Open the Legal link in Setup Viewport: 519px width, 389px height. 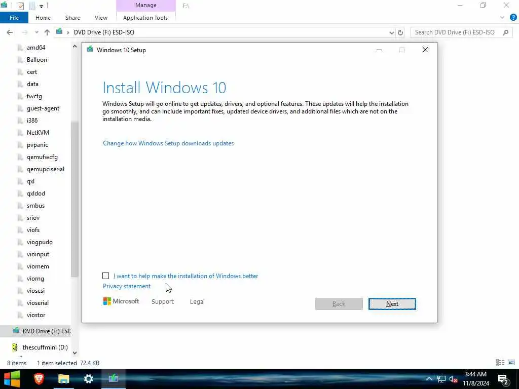[x=197, y=302]
